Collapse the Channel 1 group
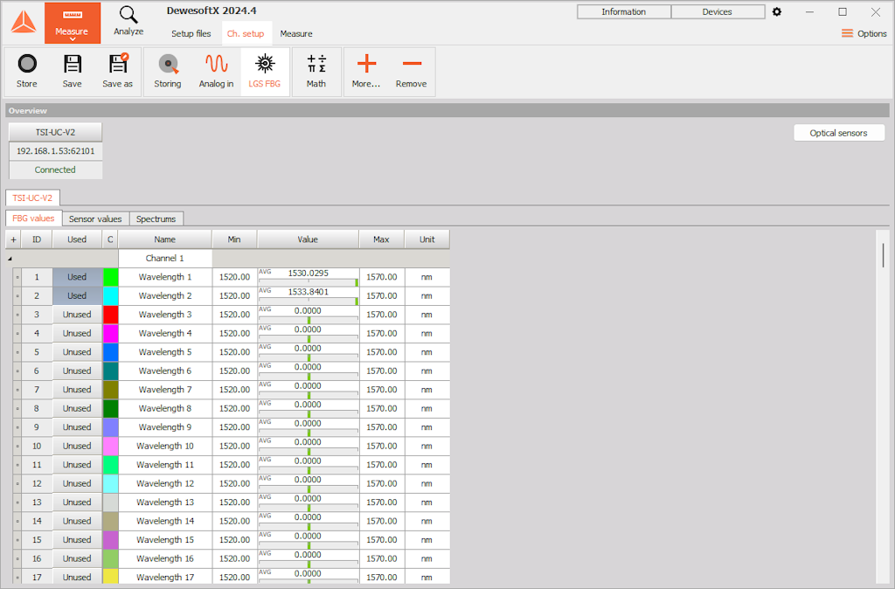 [x=10, y=259]
